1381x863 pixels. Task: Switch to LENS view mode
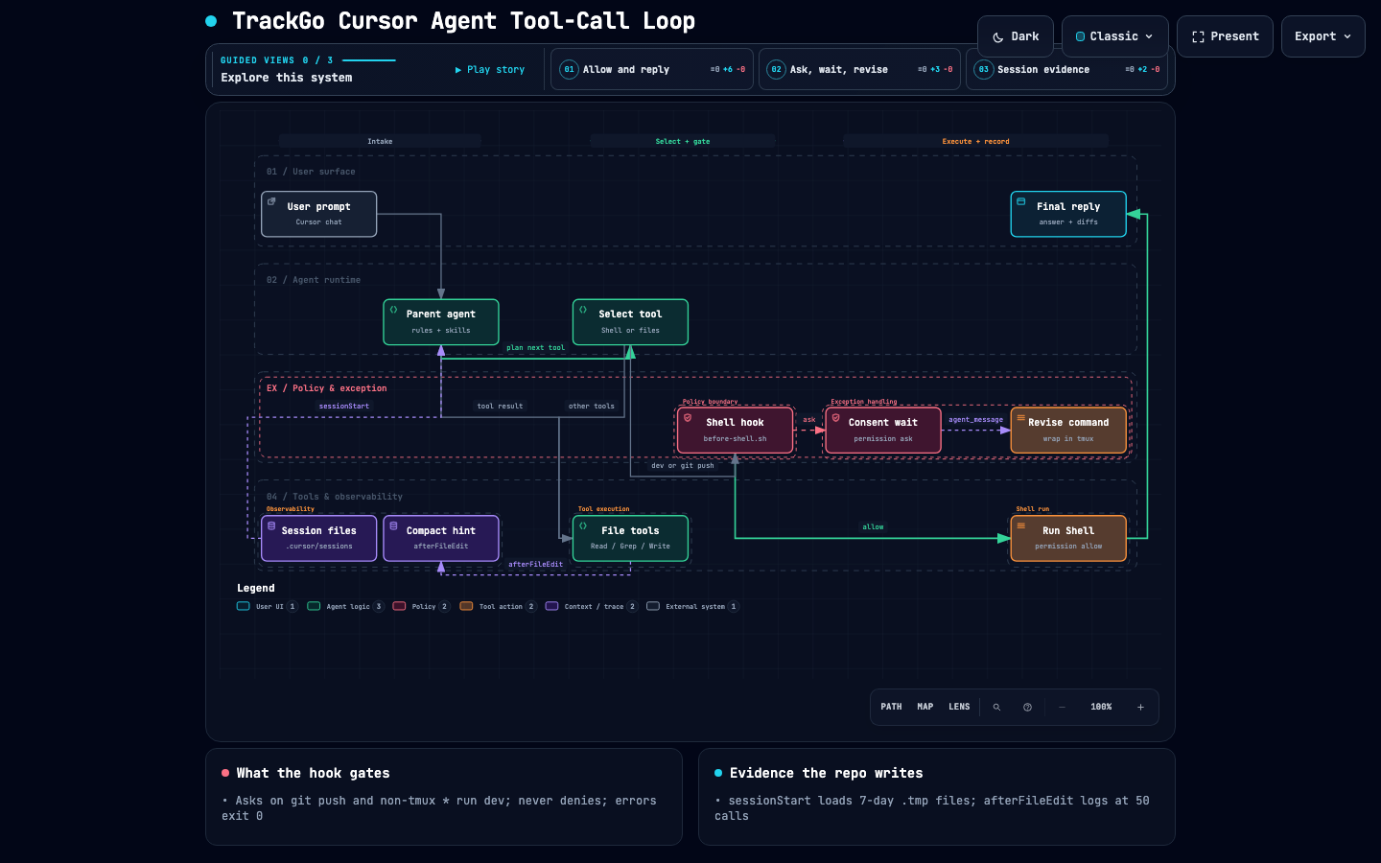coord(959,708)
